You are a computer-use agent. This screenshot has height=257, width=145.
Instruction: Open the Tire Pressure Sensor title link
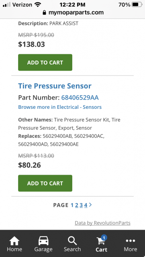[55, 86]
